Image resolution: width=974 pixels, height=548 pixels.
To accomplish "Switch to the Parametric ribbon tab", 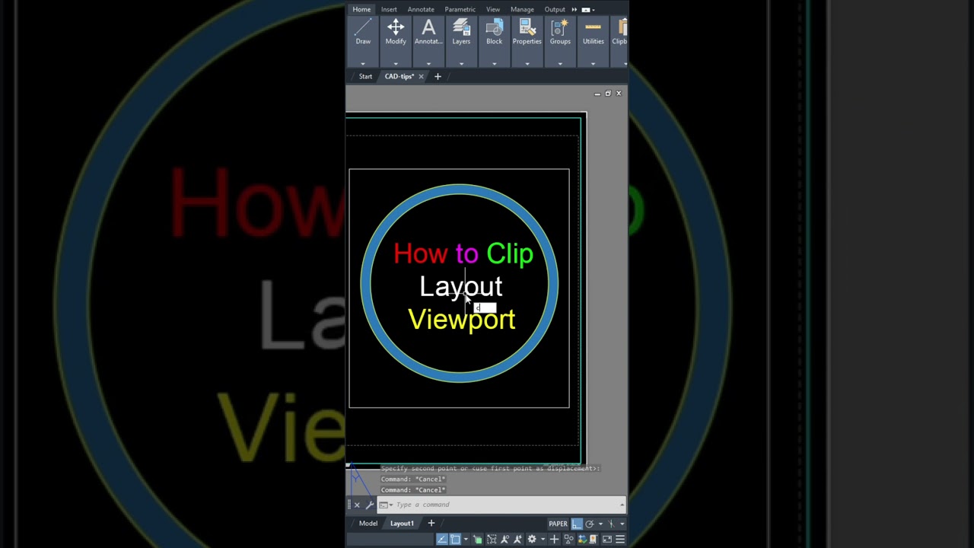I will click(460, 9).
